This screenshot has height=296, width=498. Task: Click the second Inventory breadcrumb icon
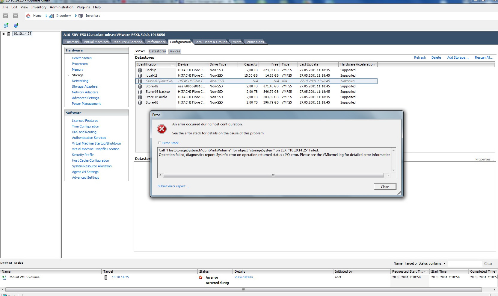[x=81, y=16]
